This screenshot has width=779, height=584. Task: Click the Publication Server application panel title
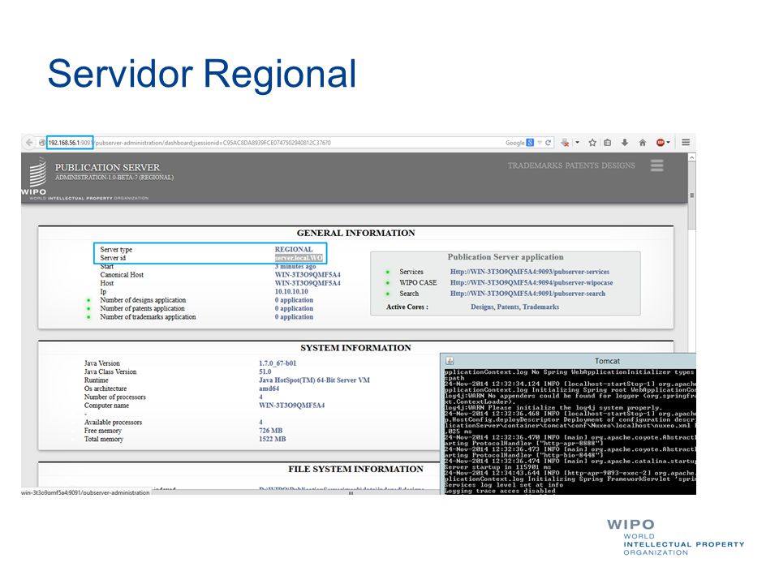click(x=506, y=257)
